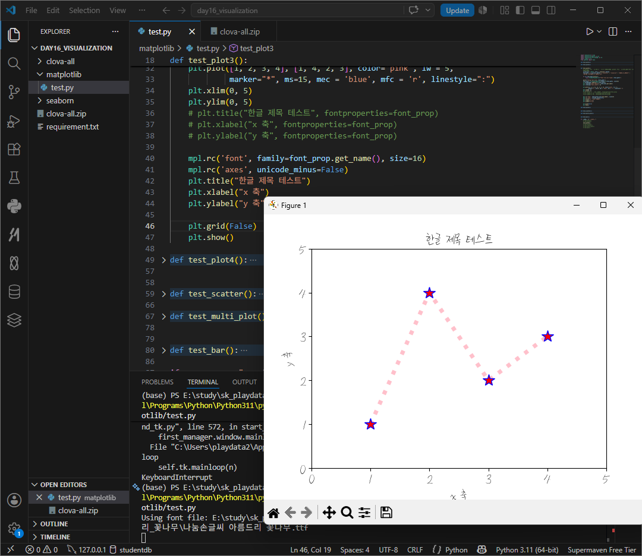Reset the figure view with Home icon
Screen dimensions: 642x556
(273, 513)
